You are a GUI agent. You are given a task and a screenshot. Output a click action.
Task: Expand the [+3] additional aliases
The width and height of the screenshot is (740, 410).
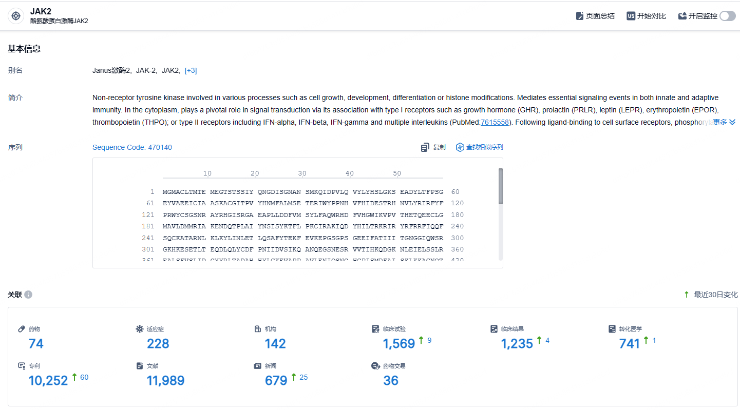191,70
